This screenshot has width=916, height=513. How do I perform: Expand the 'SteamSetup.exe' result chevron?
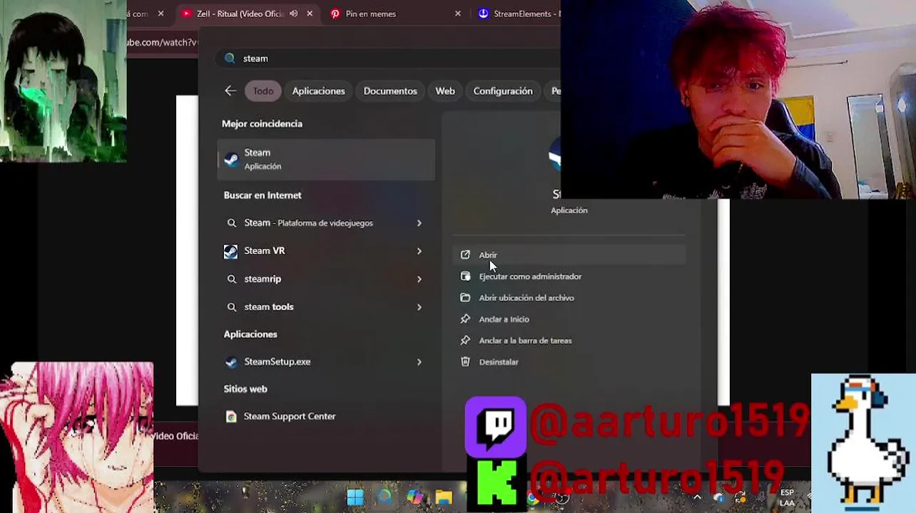click(x=419, y=362)
